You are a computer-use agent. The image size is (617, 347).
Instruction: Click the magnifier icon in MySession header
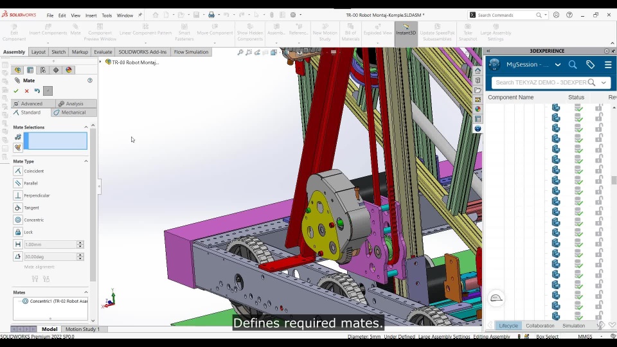click(x=573, y=64)
